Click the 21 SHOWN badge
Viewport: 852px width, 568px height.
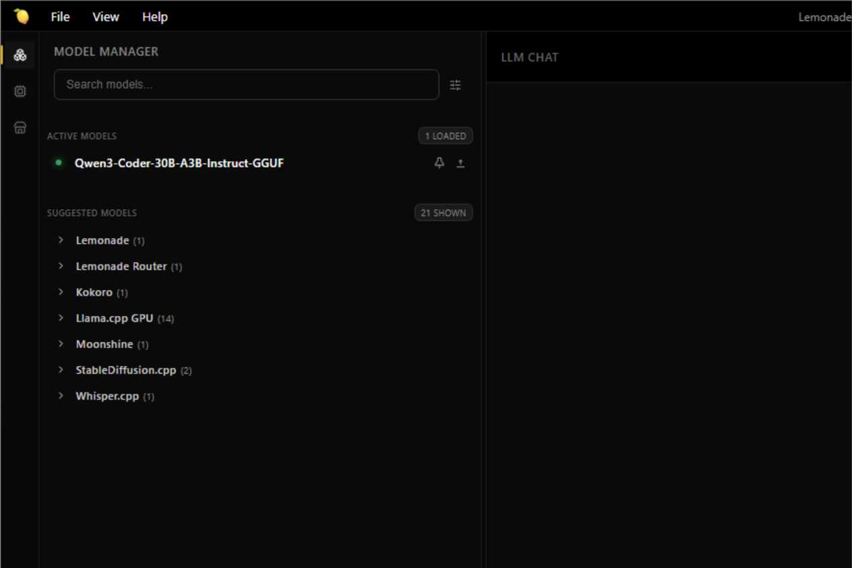(443, 213)
